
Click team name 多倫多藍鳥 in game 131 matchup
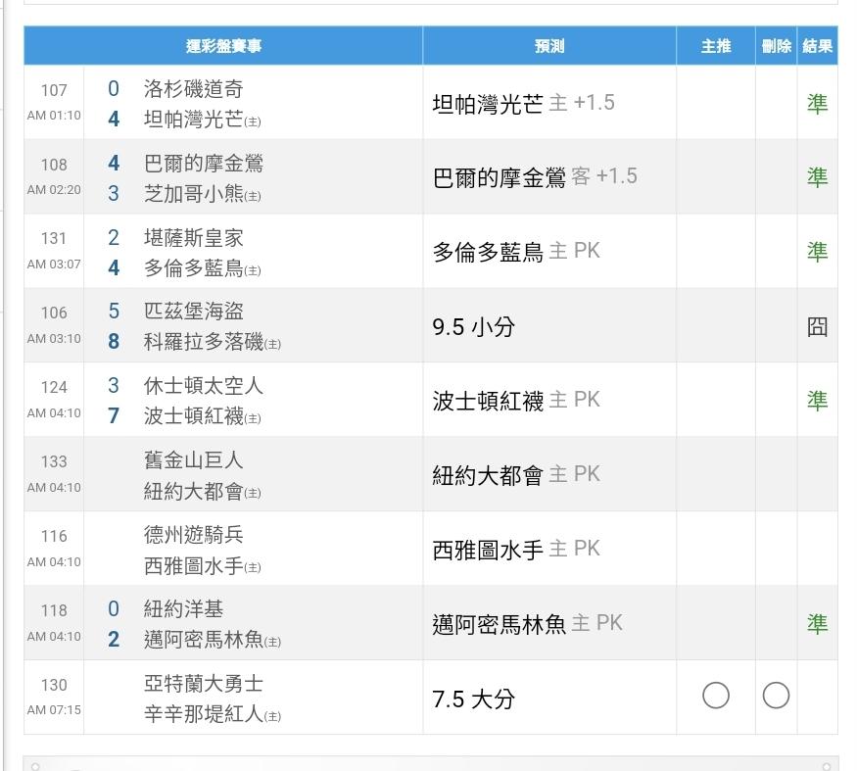click(194, 267)
